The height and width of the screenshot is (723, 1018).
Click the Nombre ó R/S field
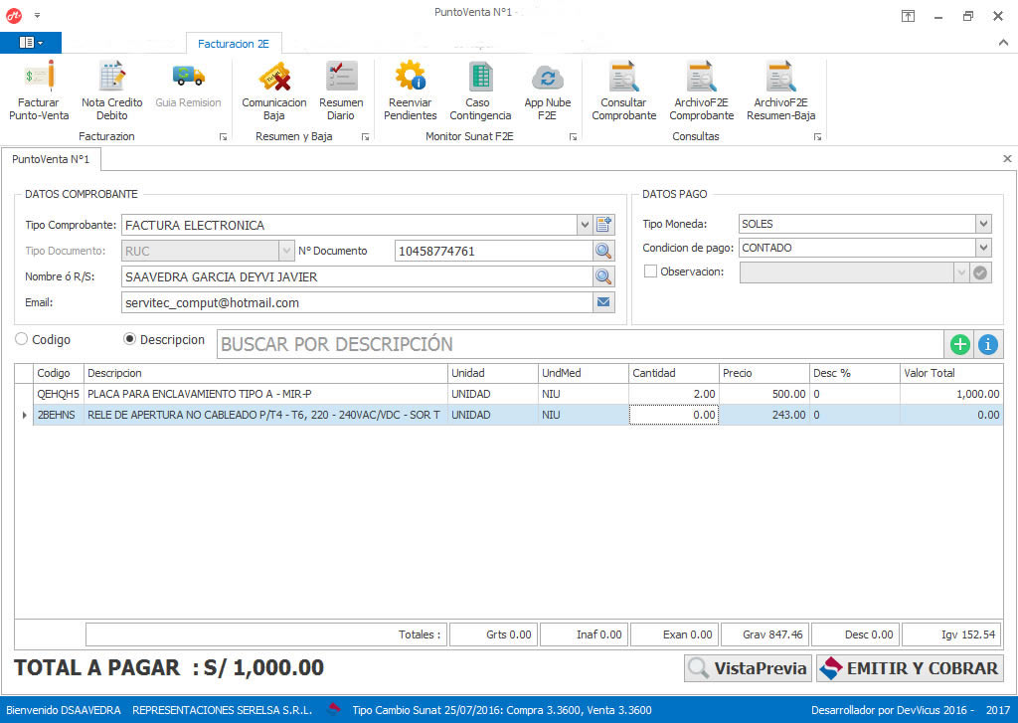click(357, 276)
